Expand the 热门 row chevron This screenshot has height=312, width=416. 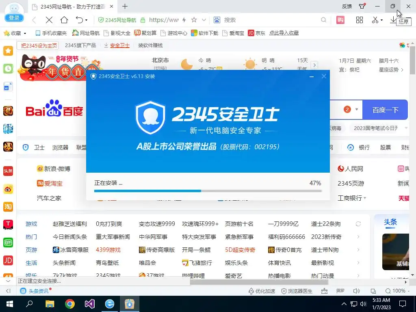(x=358, y=237)
